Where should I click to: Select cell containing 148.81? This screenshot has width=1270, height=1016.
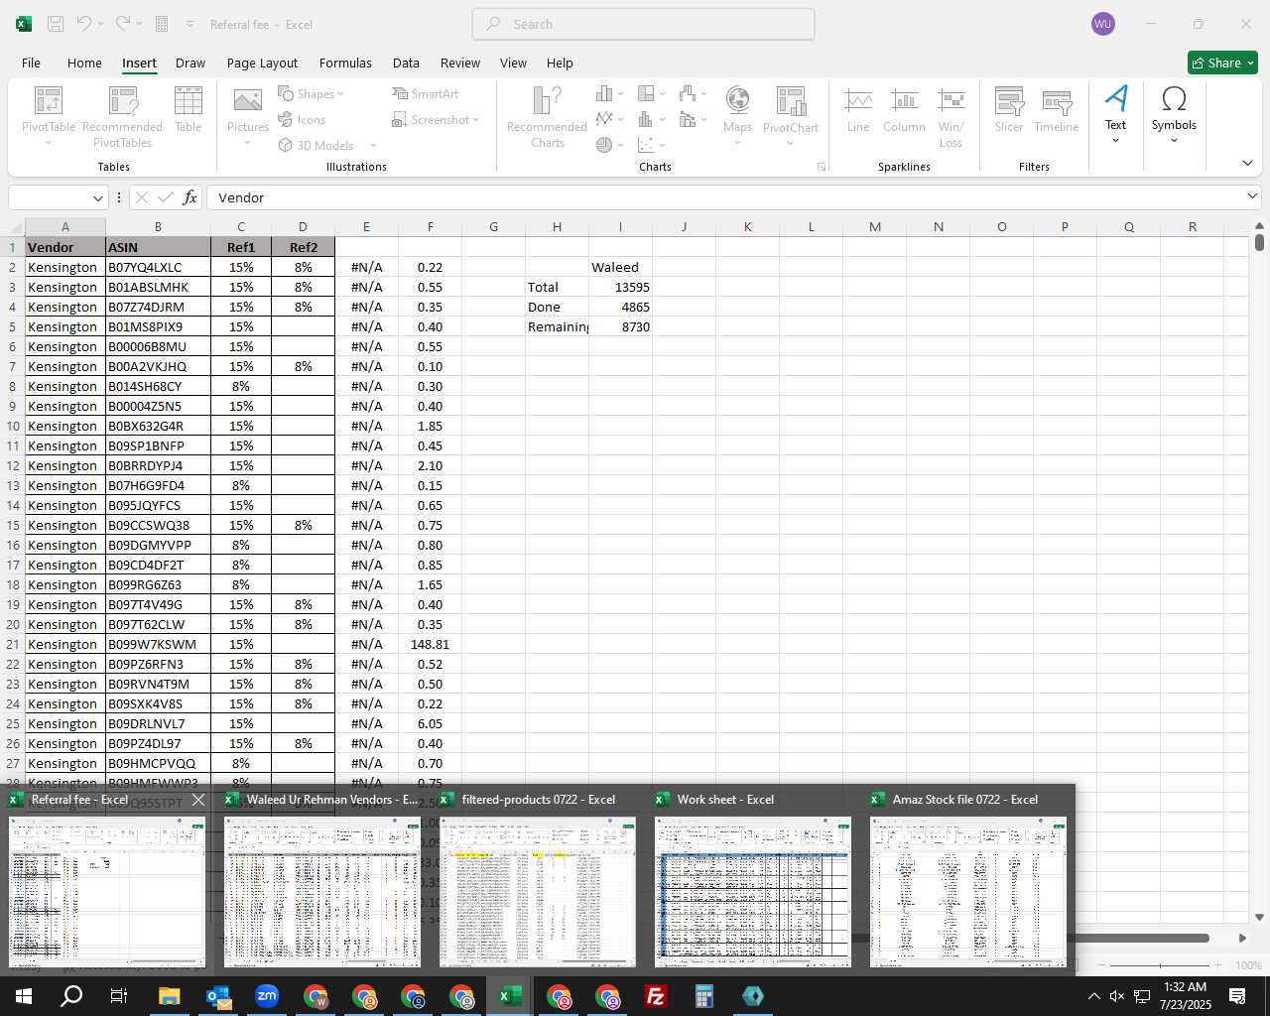(430, 644)
